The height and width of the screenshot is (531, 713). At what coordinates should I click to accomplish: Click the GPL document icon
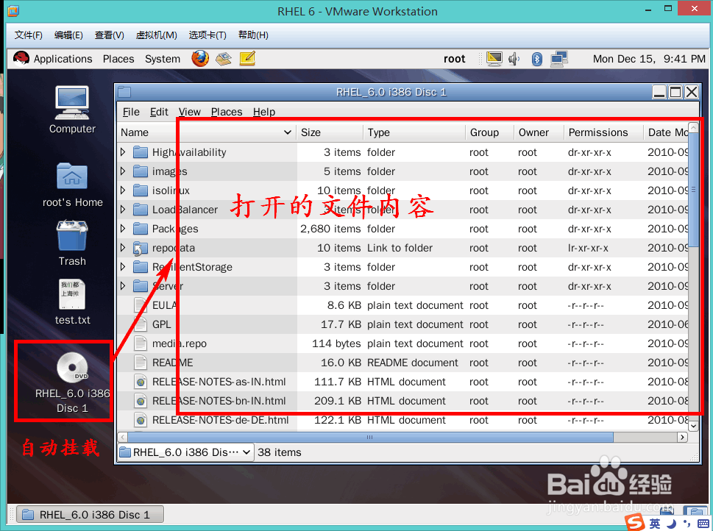(x=141, y=324)
